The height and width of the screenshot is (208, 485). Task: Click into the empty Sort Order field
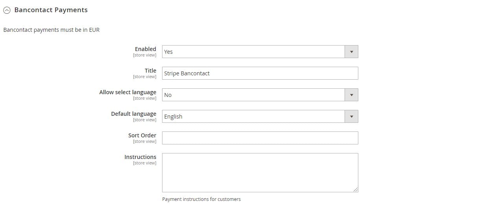tap(260, 138)
